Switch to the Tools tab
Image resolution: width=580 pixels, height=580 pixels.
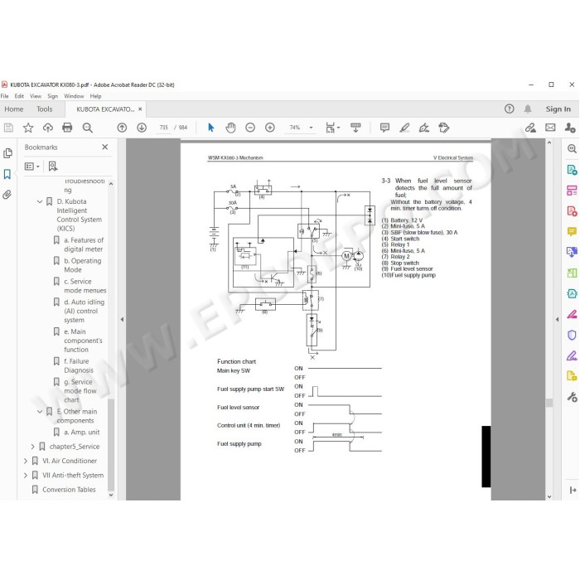pyautogui.click(x=45, y=109)
